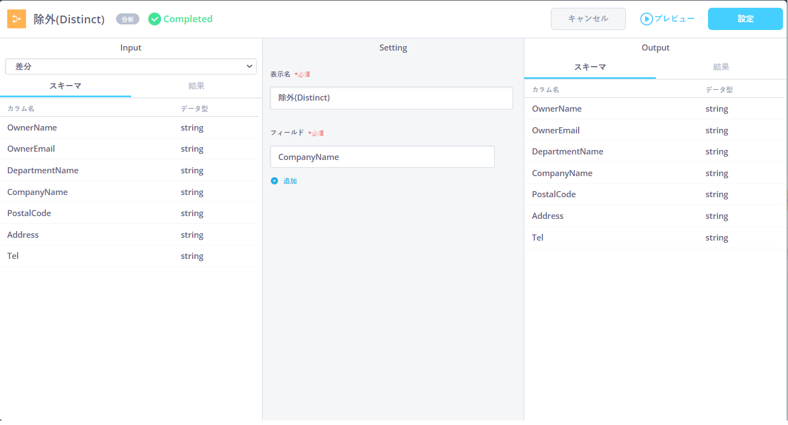Select OwnerName row in Output schema
Image resolution: width=788 pixels, height=425 pixels.
pos(654,109)
